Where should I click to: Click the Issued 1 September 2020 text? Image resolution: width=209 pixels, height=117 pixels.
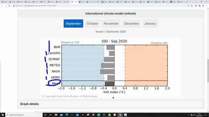click(111, 32)
